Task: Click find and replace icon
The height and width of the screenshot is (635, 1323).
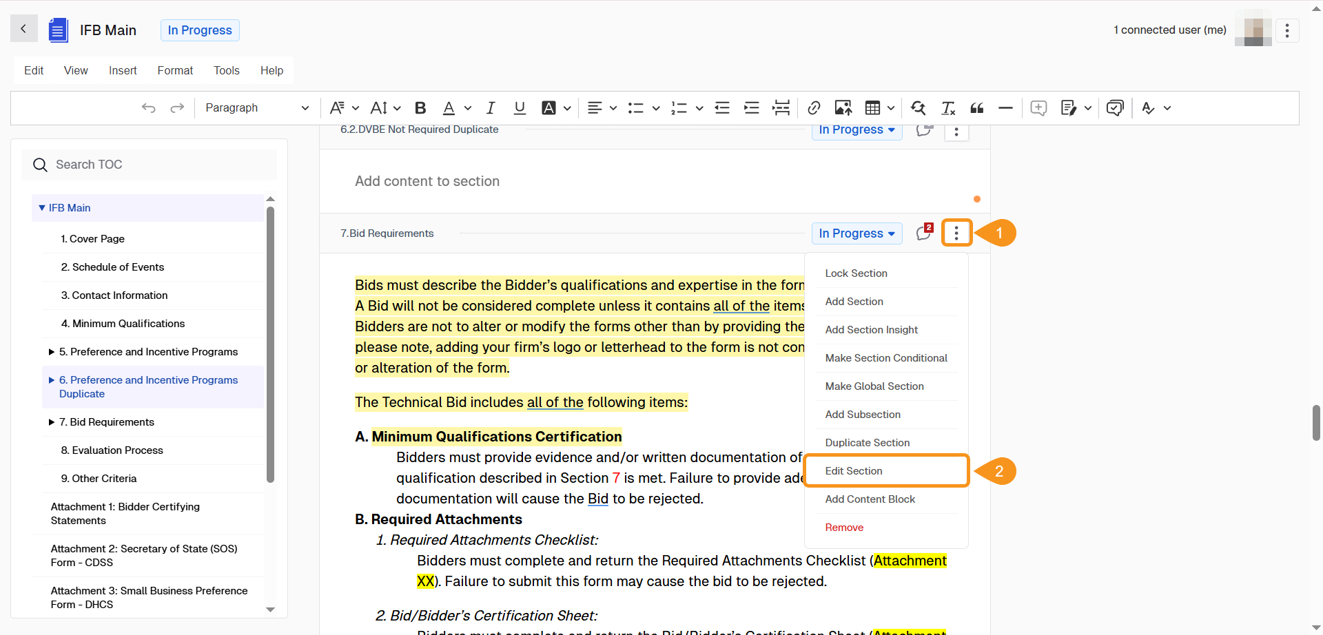Action: [918, 108]
